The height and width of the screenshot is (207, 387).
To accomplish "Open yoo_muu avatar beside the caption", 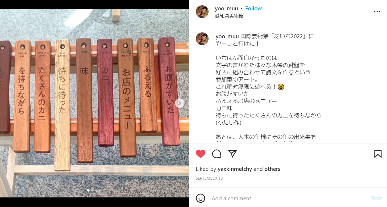I will [202, 39].
